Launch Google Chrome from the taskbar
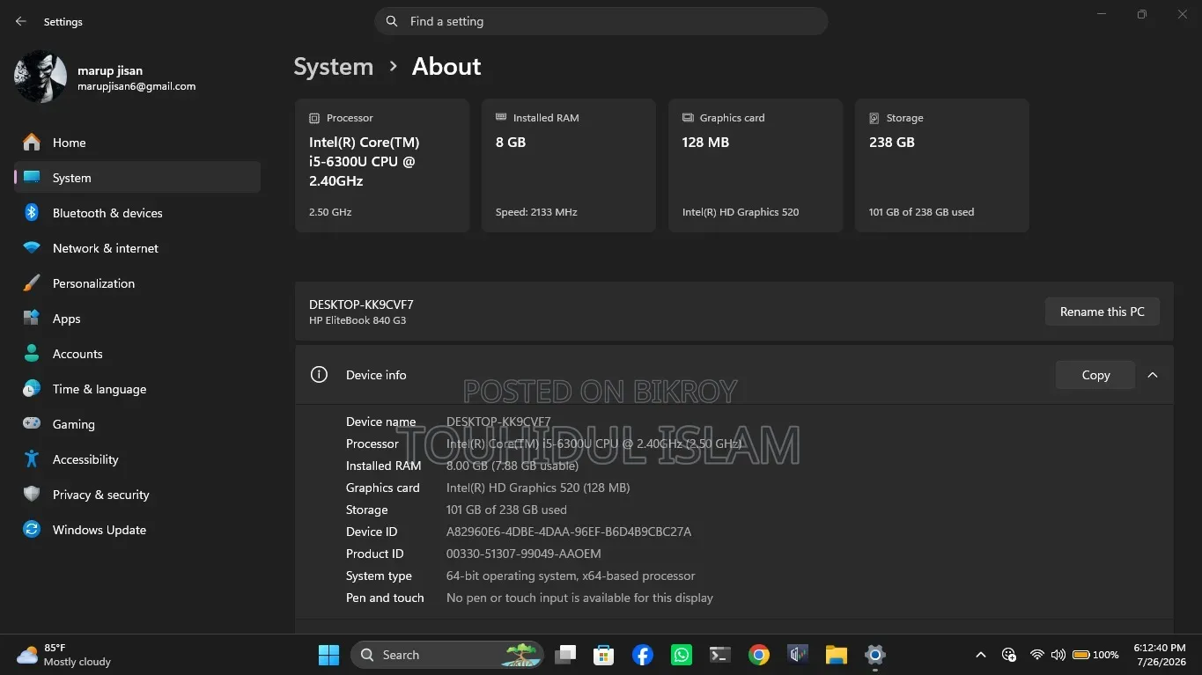1202x675 pixels. click(759, 655)
